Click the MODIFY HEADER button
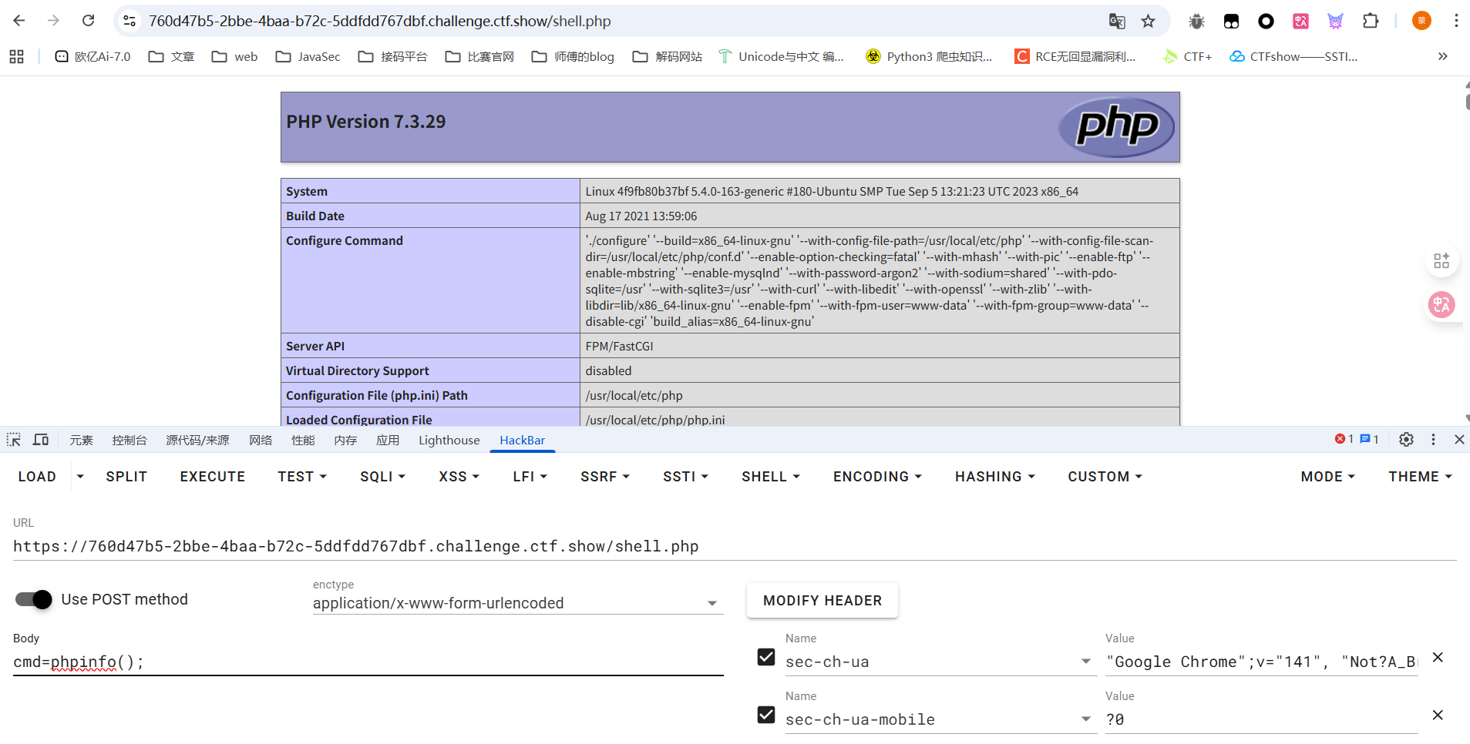The height and width of the screenshot is (744, 1470). pos(822,601)
